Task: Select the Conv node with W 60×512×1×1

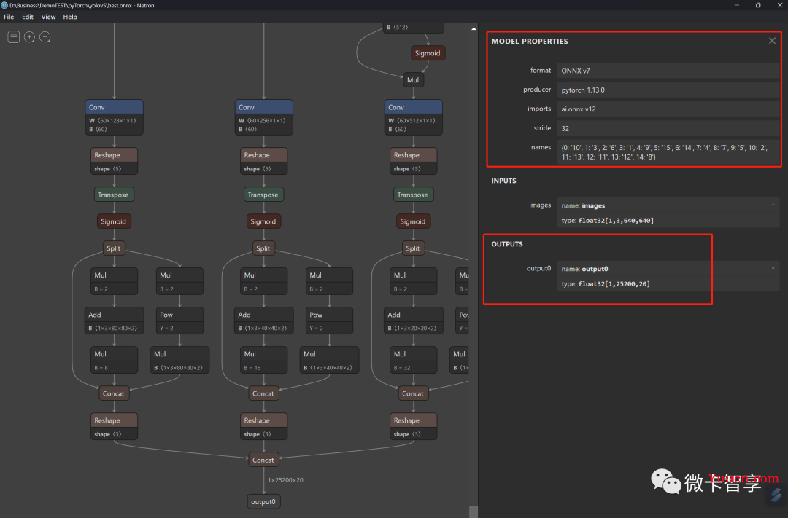Action: tap(414, 117)
